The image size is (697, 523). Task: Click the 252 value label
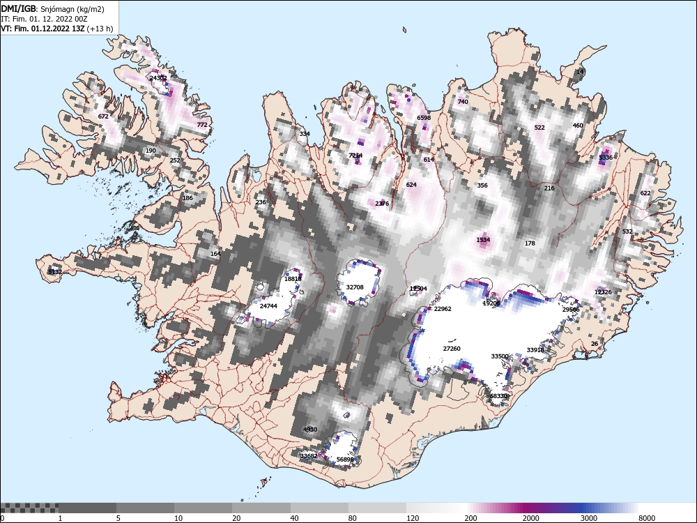175,160
